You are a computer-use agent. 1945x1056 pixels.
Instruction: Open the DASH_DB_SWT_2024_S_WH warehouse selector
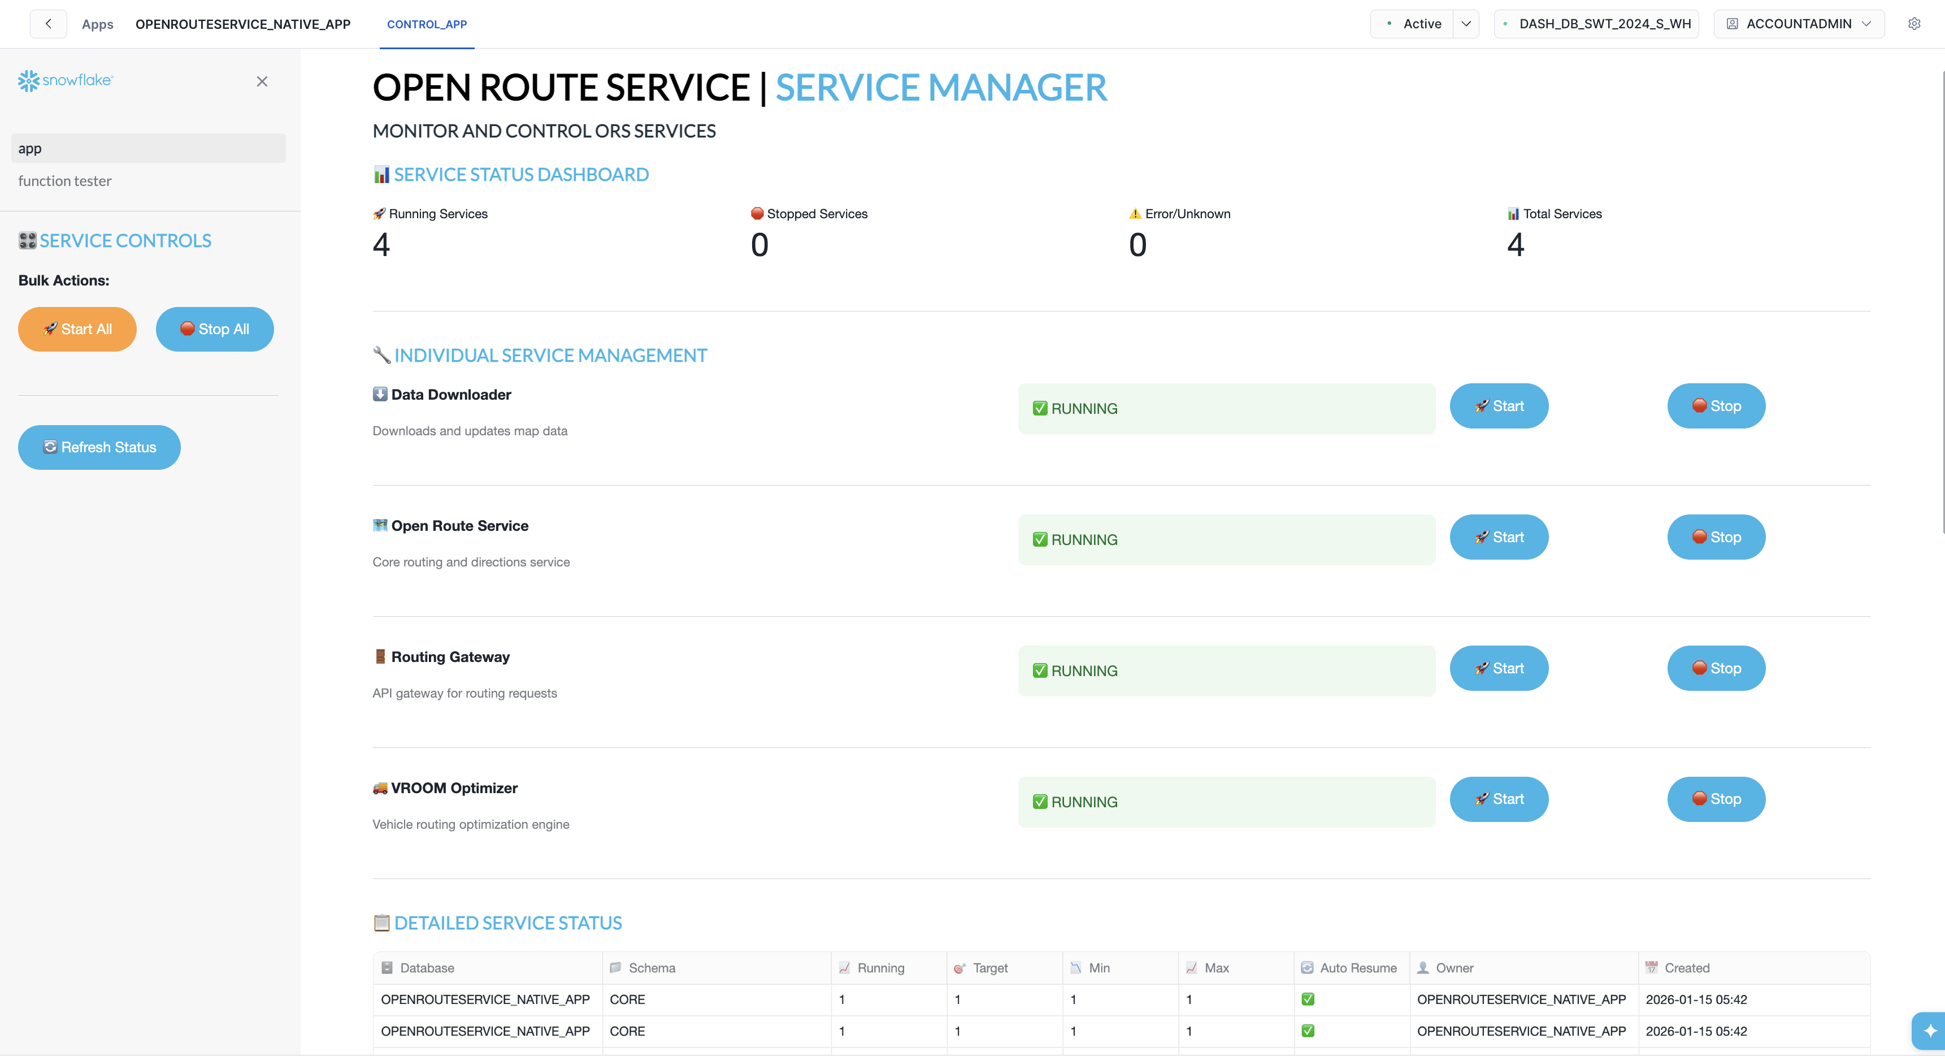(x=1595, y=23)
